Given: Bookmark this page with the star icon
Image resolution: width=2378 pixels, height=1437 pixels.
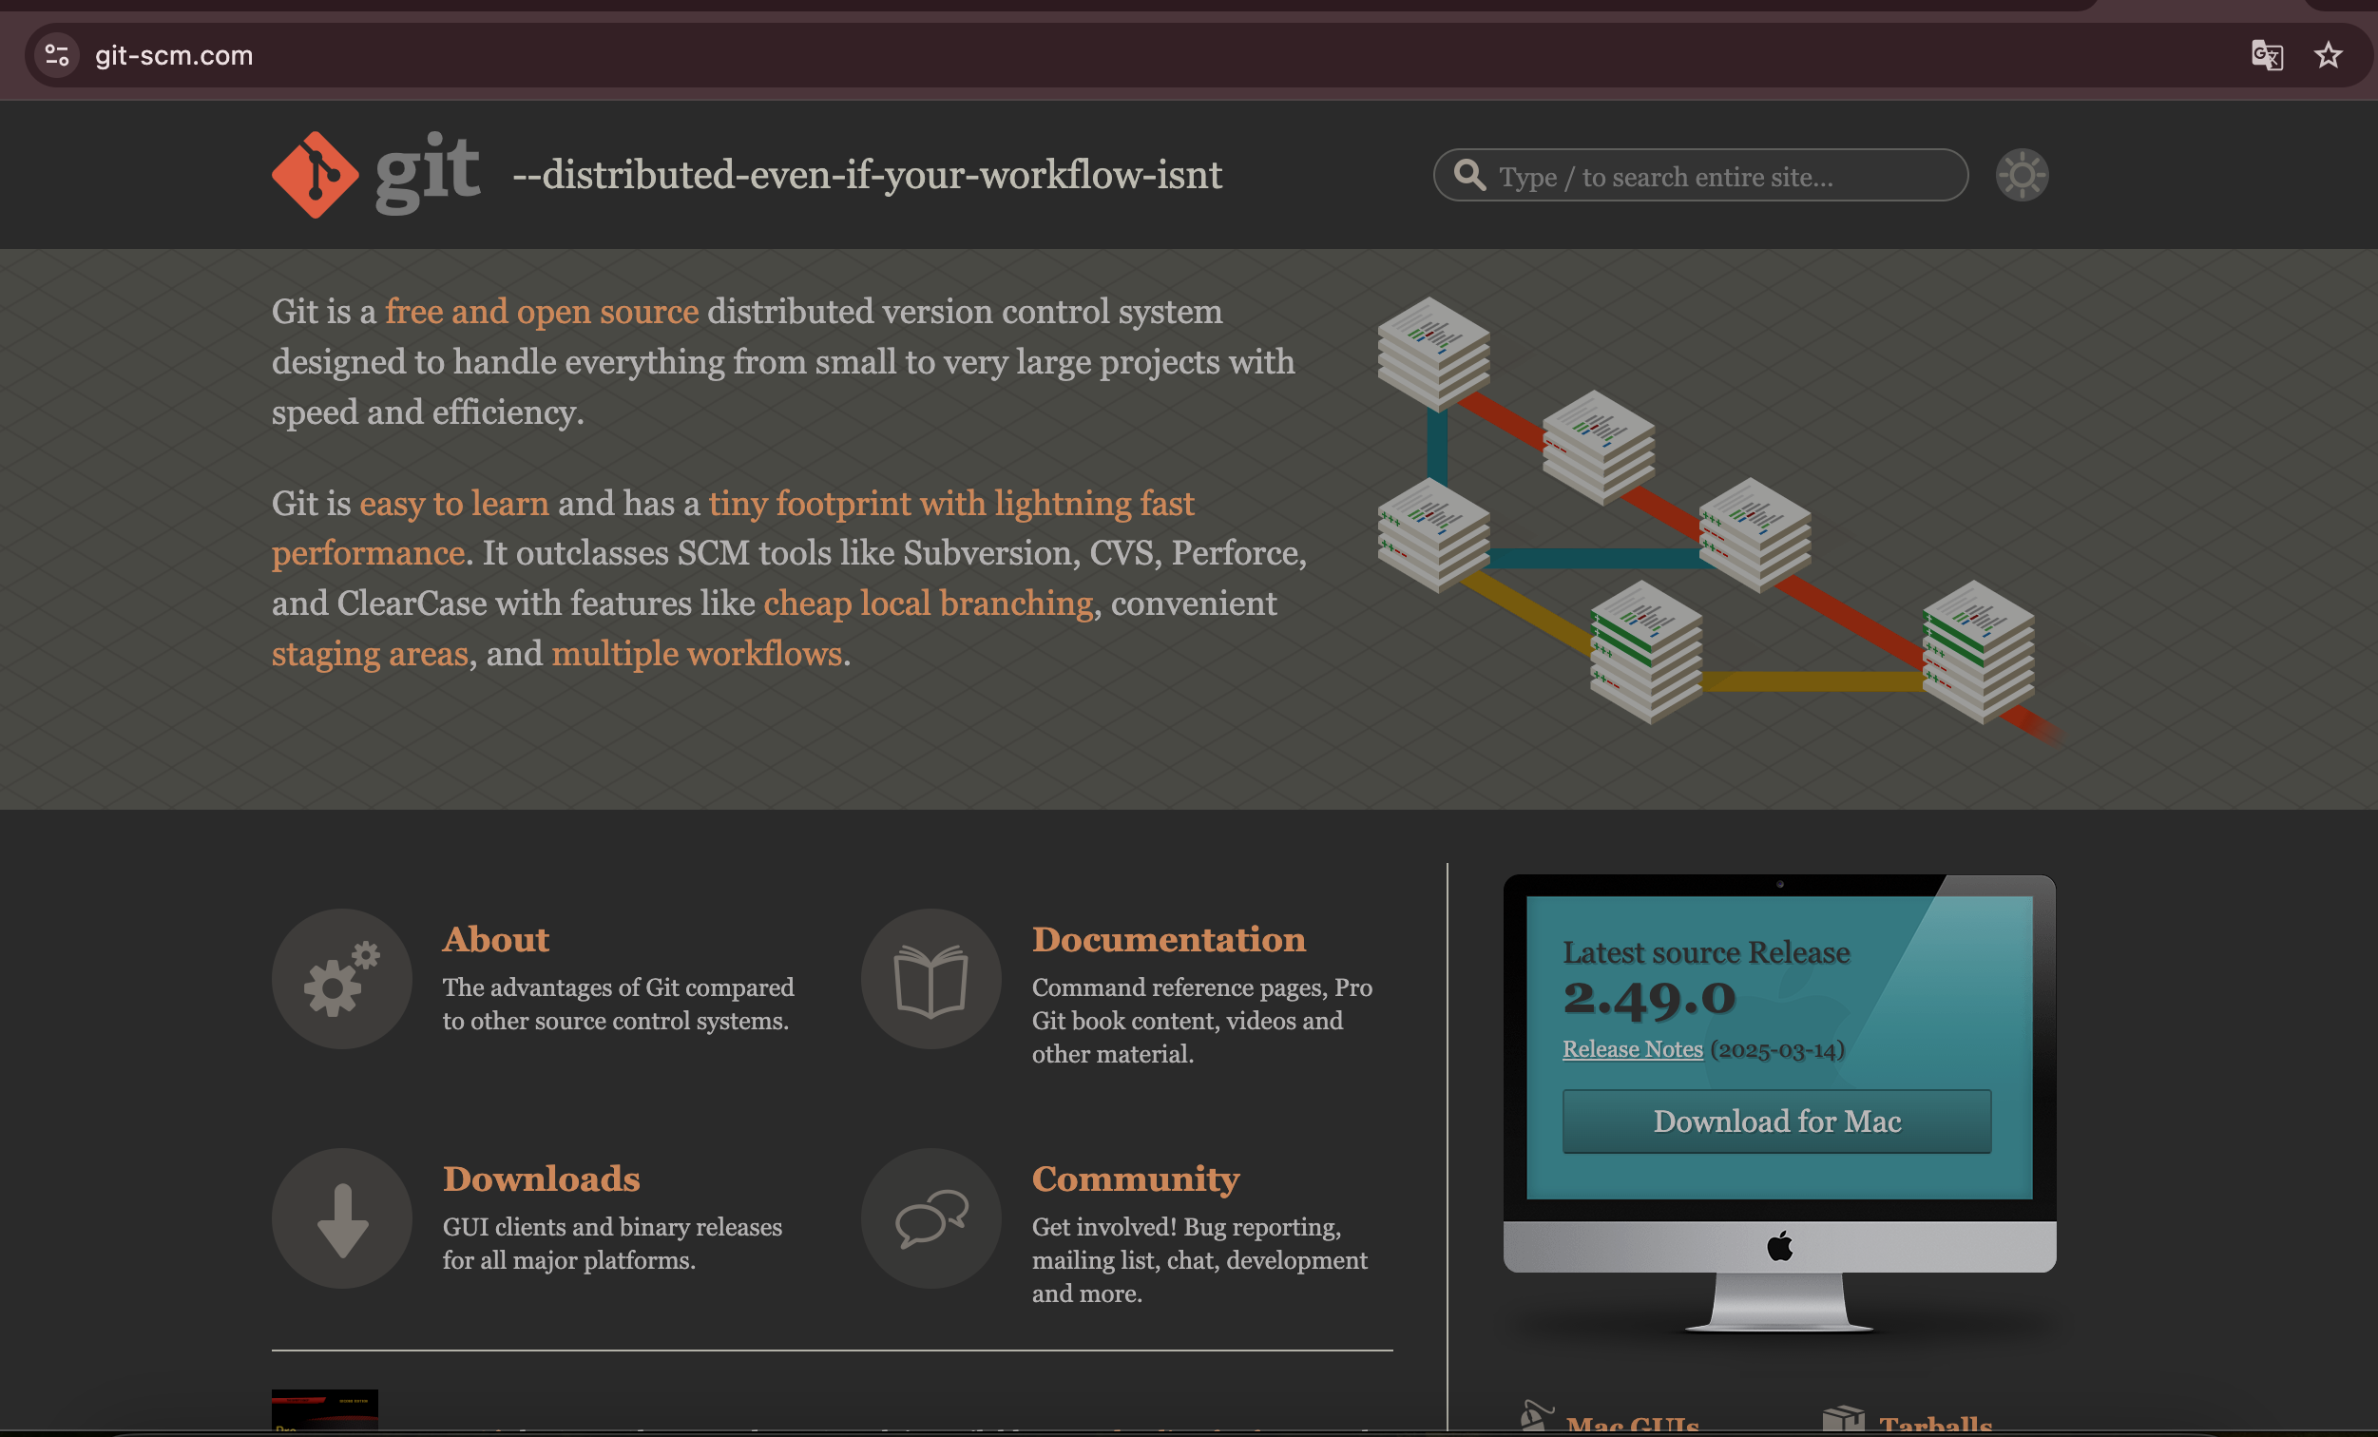Looking at the screenshot, I should (2328, 55).
